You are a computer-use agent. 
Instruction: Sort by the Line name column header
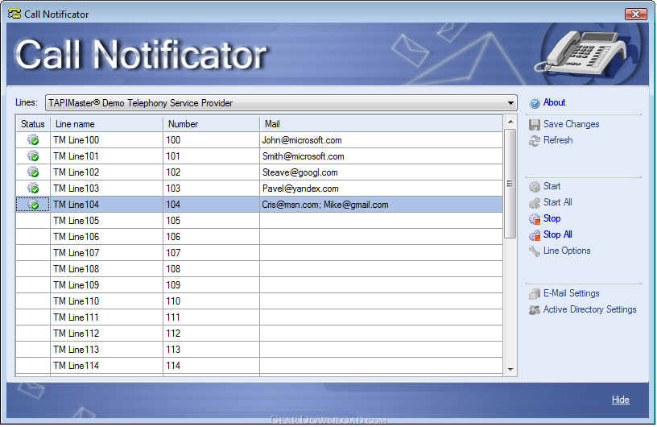(106, 124)
